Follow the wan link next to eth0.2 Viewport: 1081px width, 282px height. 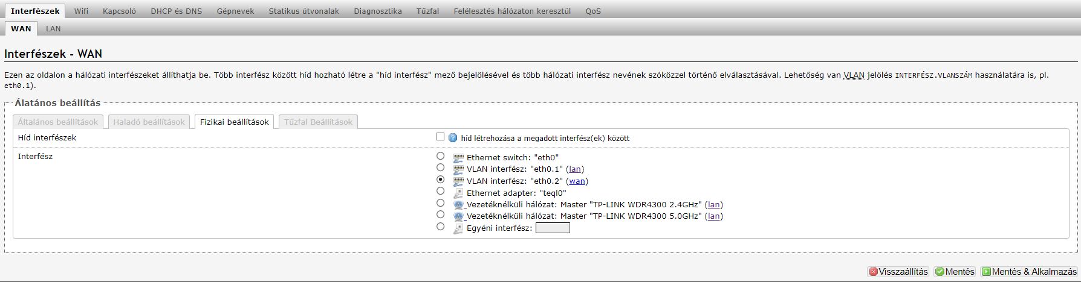coord(577,181)
